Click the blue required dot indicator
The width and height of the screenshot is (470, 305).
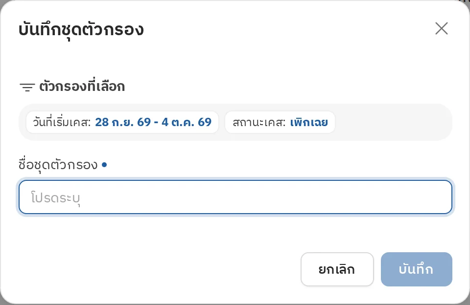click(104, 164)
